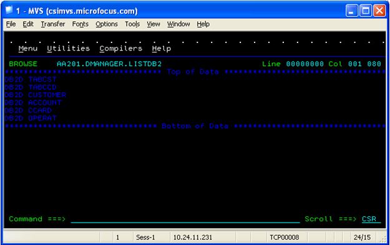
Task: Open the View menu
Action: point(154,24)
